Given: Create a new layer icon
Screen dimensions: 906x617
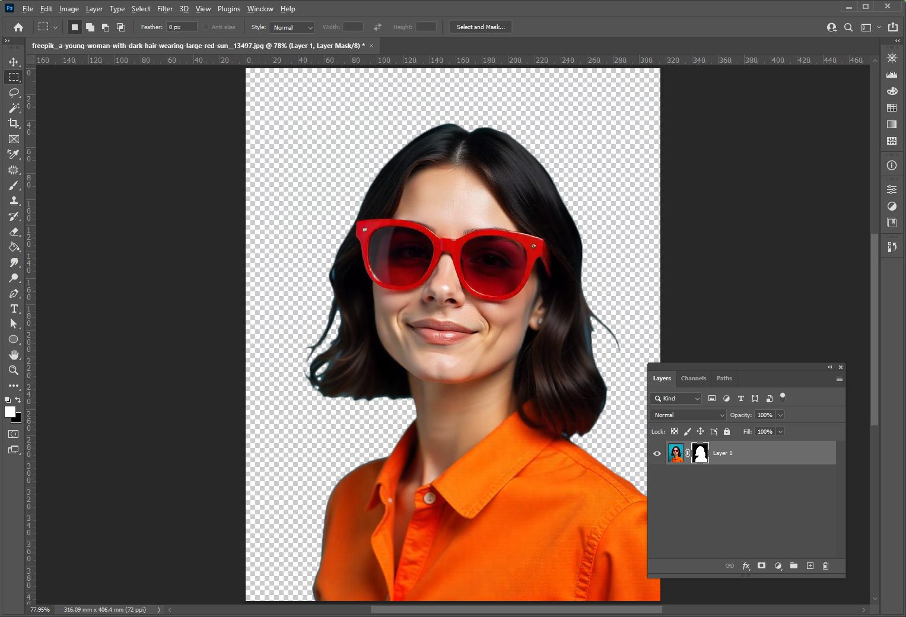Looking at the screenshot, I should pyautogui.click(x=810, y=566).
